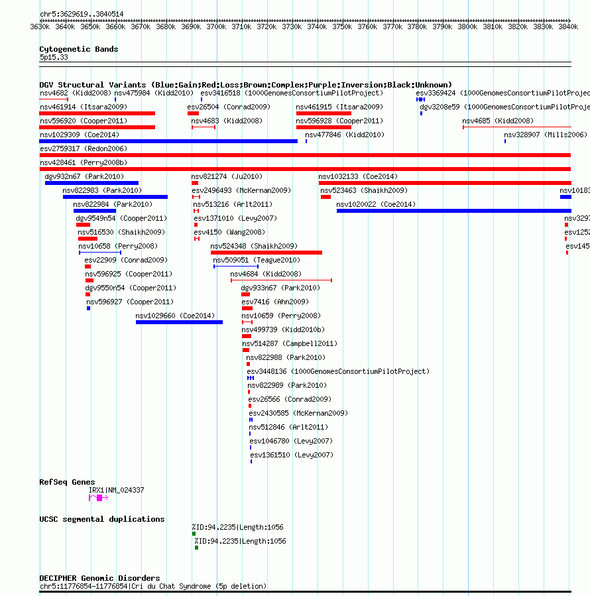Click esv22909 (Conrad2009) label

(126, 261)
